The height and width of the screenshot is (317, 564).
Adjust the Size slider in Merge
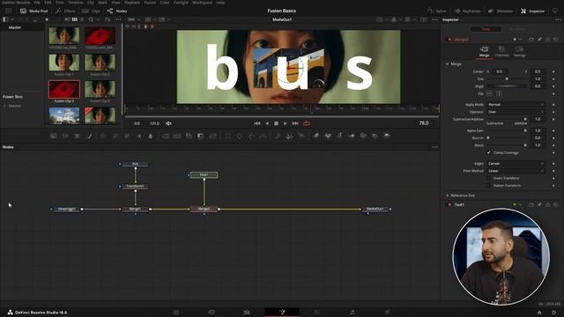pyautogui.click(x=507, y=79)
